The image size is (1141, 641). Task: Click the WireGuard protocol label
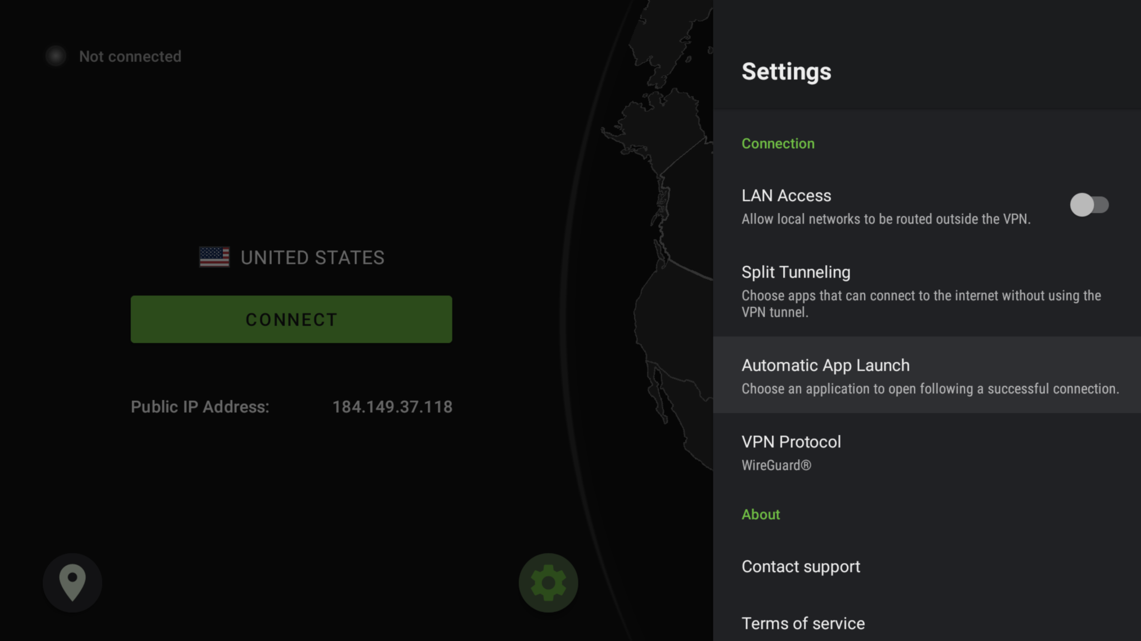[776, 465]
